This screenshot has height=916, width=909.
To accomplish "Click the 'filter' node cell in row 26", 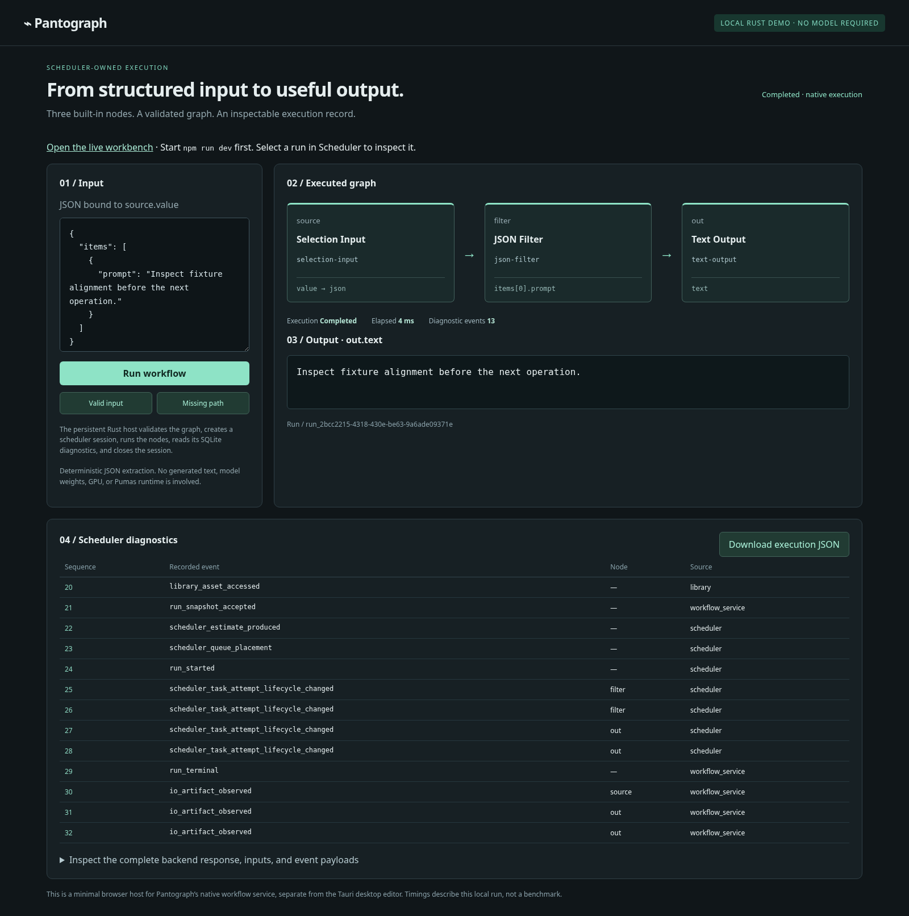I will (618, 710).
